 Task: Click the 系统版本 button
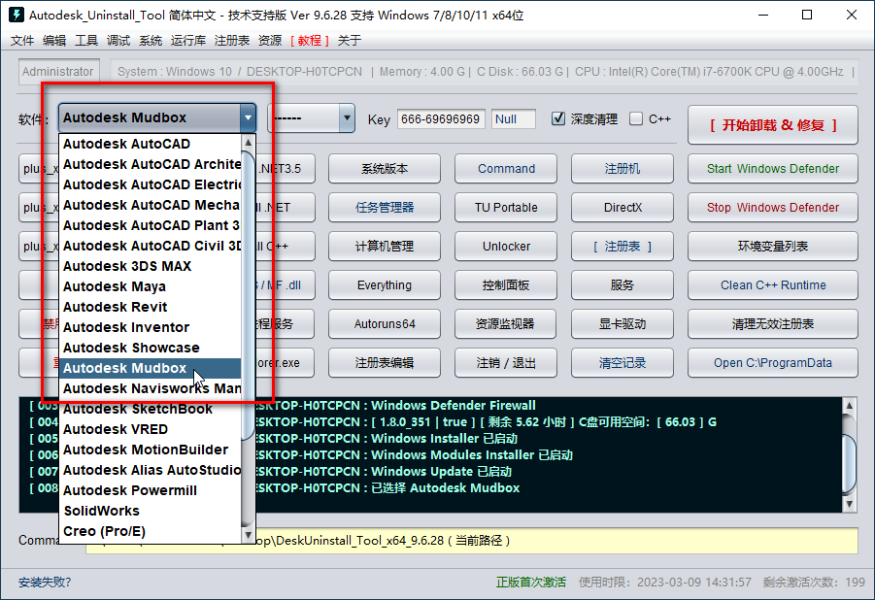pyautogui.click(x=385, y=169)
